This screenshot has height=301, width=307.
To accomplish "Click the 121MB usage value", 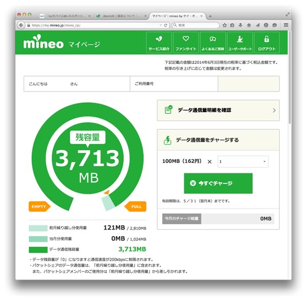I will pyautogui.click(x=114, y=227).
